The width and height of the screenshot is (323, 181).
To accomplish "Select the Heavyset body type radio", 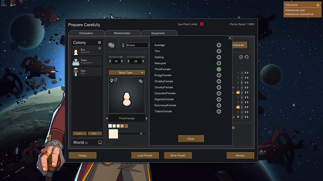I will (219, 63).
